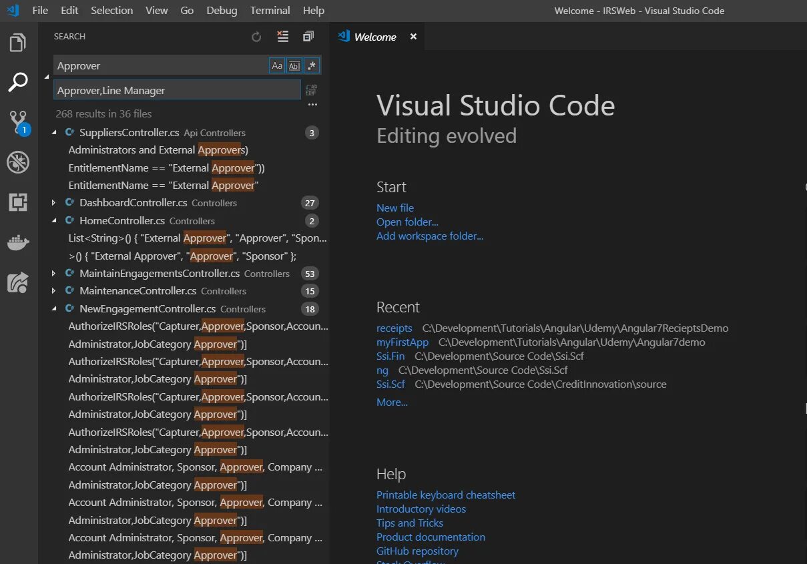Image resolution: width=807 pixels, height=564 pixels.
Task: Click the Approver search input field
Action: pos(160,65)
